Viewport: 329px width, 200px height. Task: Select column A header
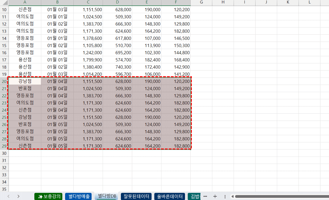tap(25, 2)
